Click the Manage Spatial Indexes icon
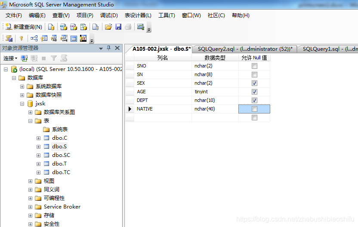This screenshot has width=358, height=227. coord(83,38)
